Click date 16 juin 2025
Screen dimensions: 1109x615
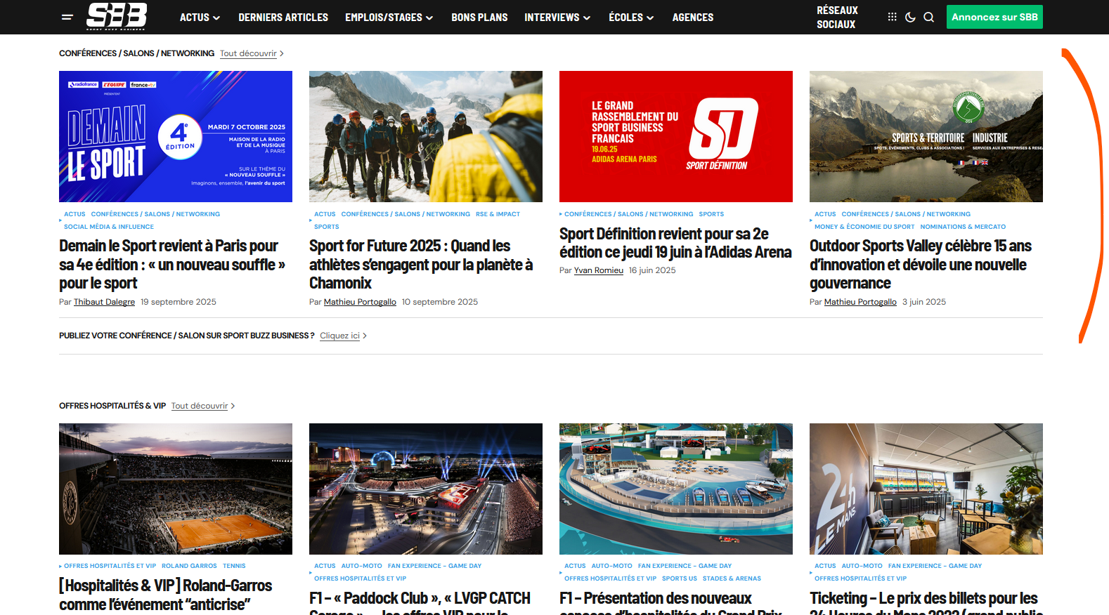tap(652, 270)
